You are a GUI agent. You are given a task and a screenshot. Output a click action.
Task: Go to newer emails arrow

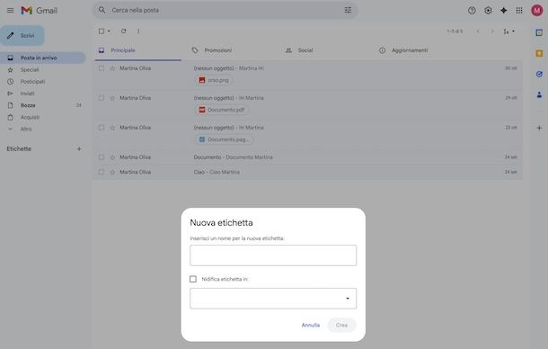point(478,31)
